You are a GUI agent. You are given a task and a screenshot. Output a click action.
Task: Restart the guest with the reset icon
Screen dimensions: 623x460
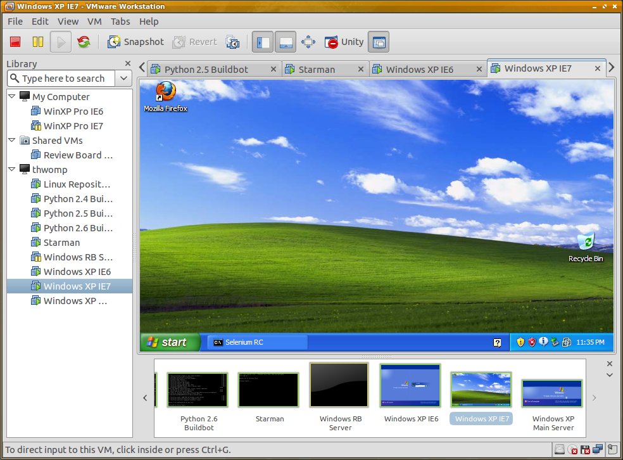tap(84, 42)
